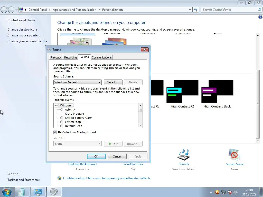This screenshot has height=197, width=263.
Task: Open the recent pages dropdown by Back/Forward
Action: click(16, 10)
